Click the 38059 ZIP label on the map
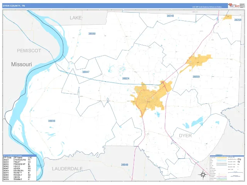Image resolution: width=247 pixels, height=185 pixels. (x=196, y=77)
